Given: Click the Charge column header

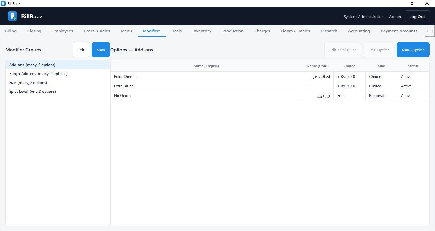Looking at the screenshot, I should (349, 66).
